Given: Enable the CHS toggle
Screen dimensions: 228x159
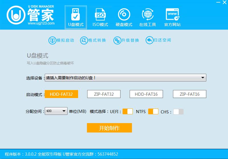Looking at the screenshot, I should click(178, 112).
